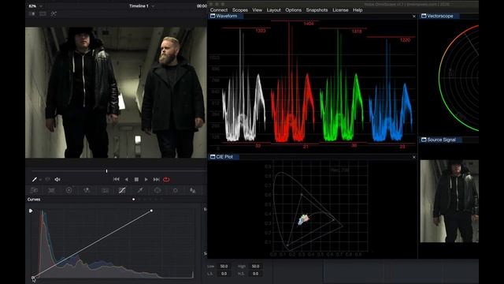Viewport: 504px width, 284px height.
Task: Open the Options menu
Action: coord(294,10)
